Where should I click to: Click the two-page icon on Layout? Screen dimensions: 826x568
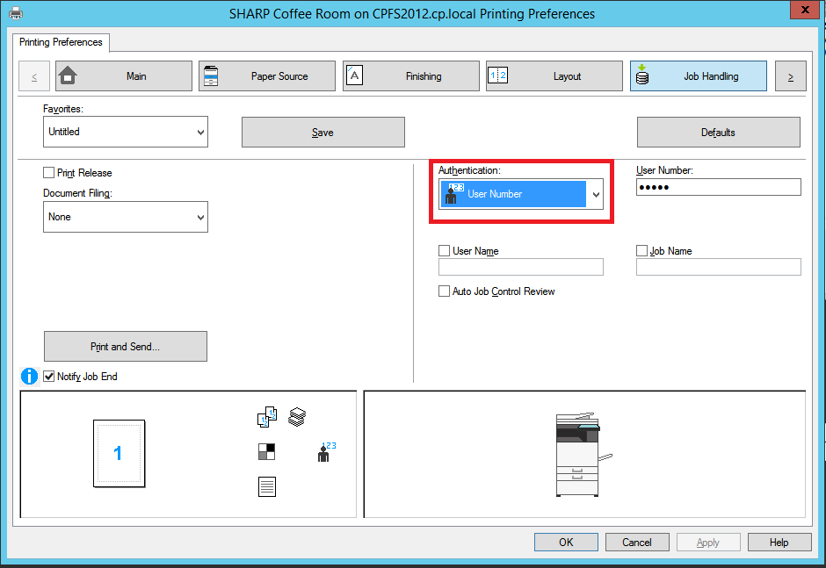pyautogui.click(x=498, y=75)
